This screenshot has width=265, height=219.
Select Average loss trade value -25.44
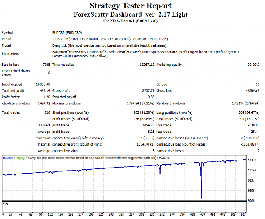point(254,132)
